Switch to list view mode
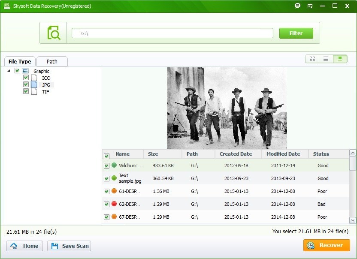The height and width of the screenshot is (259, 357). [326, 58]
